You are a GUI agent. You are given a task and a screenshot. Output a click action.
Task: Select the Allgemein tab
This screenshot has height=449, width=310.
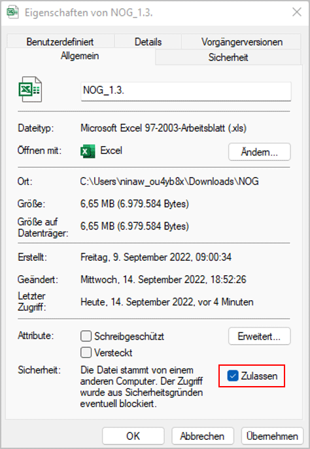[80, 56]
